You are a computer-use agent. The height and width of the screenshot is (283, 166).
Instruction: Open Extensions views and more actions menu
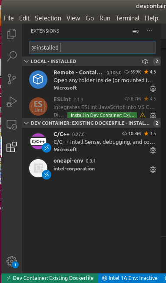149,31
